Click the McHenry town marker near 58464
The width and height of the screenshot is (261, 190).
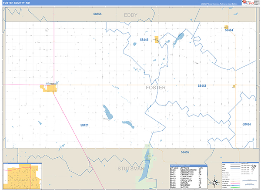pyautogui.click(x=226, y=27)
